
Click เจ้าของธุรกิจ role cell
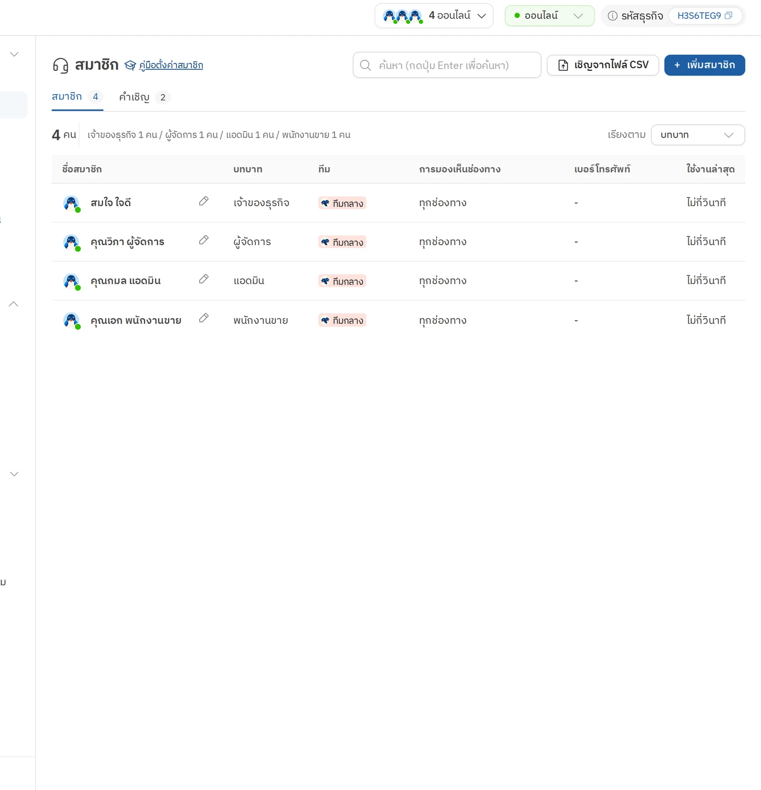point(261,203)
